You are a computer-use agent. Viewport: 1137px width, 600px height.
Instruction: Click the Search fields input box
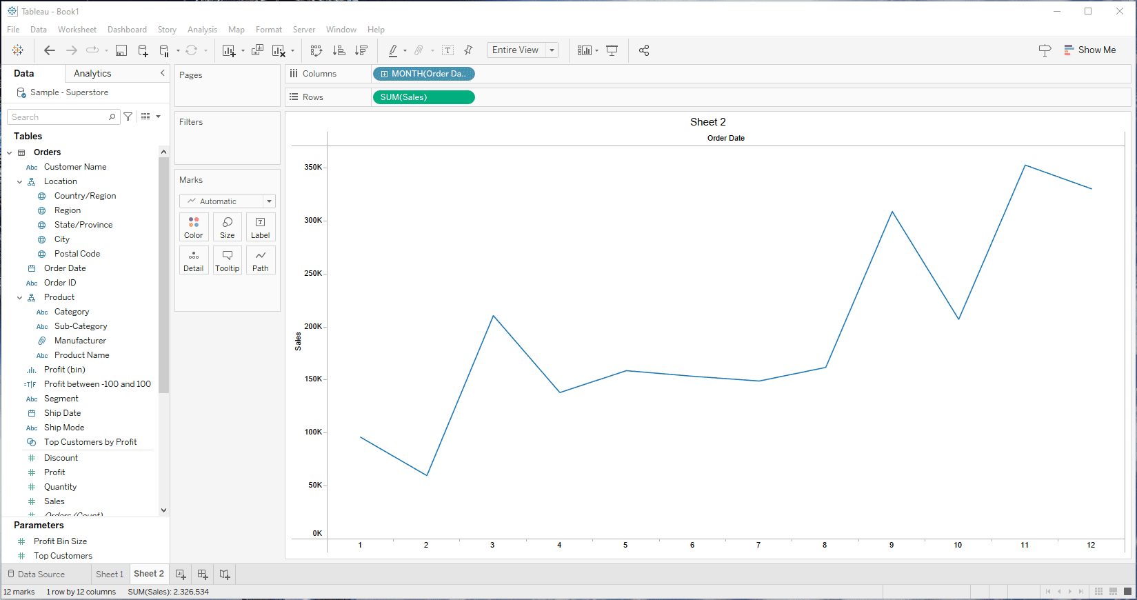pyautogui.click(x=59, y=117)
